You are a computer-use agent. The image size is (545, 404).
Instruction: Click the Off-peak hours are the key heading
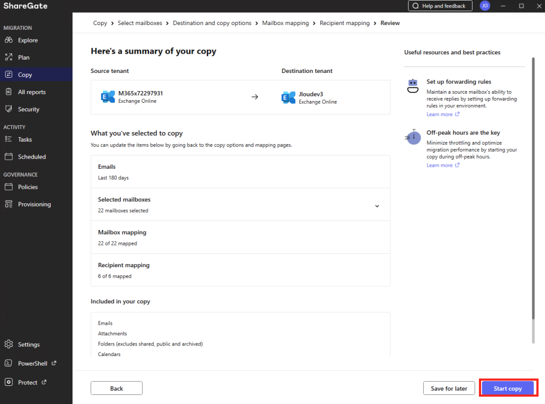click(464, 133)
